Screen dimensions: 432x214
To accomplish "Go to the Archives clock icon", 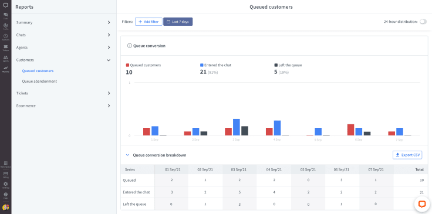I will pos(5,37).
